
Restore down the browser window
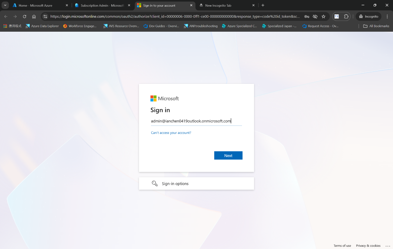(x=375, y=5)
